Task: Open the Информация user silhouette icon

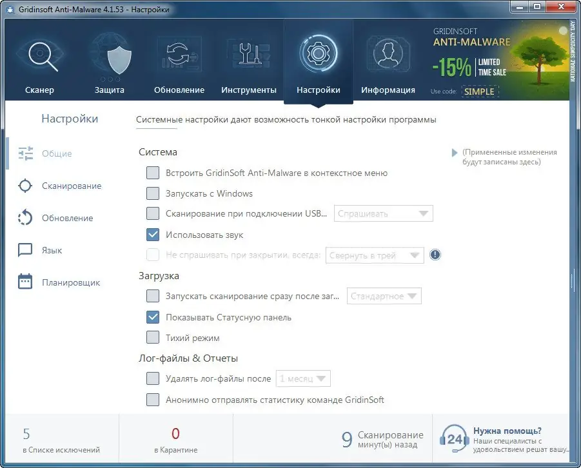Action: click(388, 54)
